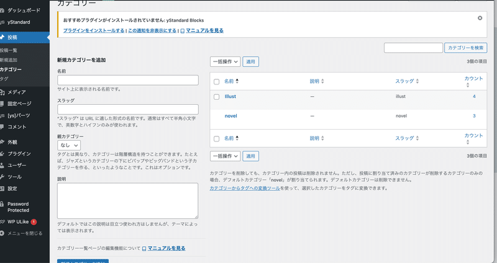Open the ダッシュボード menu item
This screenshot has height=263, width=497.
24,10
